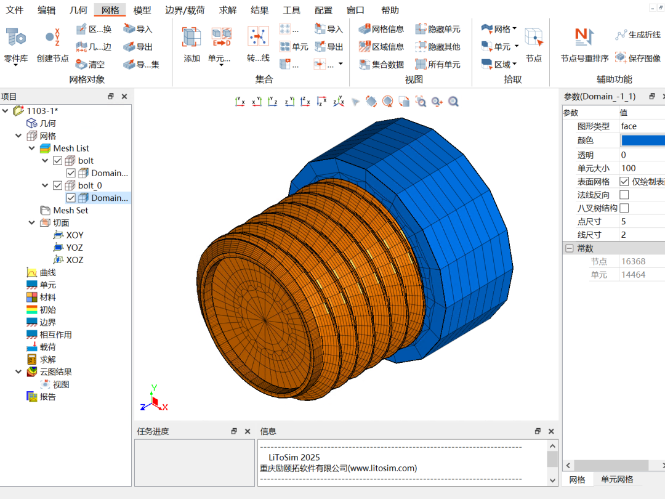Image resolution: width=665 pixels, height=499 pixels.
Task: Collapse the 网格 tree node
Action: coord(18,136)
